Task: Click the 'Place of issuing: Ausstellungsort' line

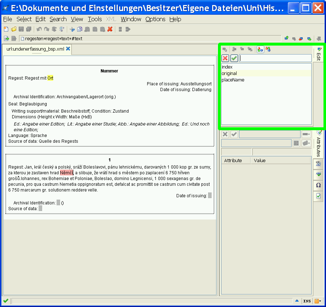Action: click(179, 84)
